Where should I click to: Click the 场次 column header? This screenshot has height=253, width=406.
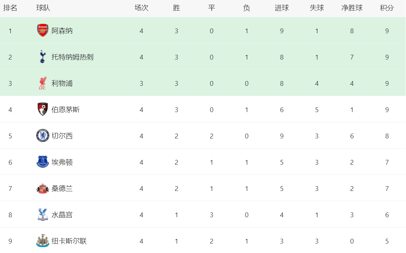tap(141, 8)
